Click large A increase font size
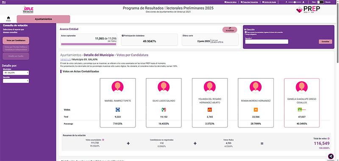Viewport: 339px width, 161px height. [x=303, y=2]
